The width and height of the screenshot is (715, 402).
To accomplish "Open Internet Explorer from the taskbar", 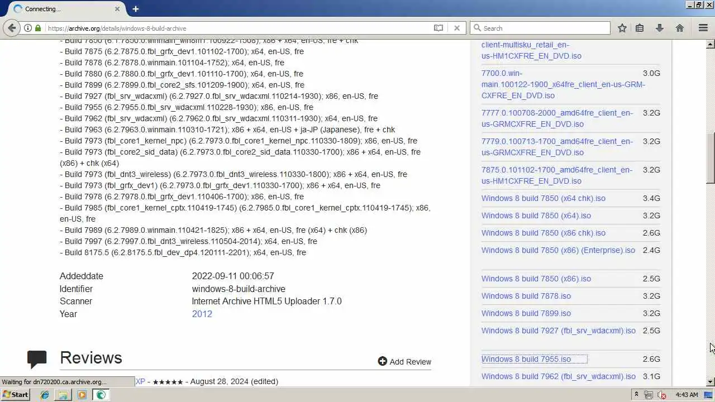I will [x=45, y=395].
